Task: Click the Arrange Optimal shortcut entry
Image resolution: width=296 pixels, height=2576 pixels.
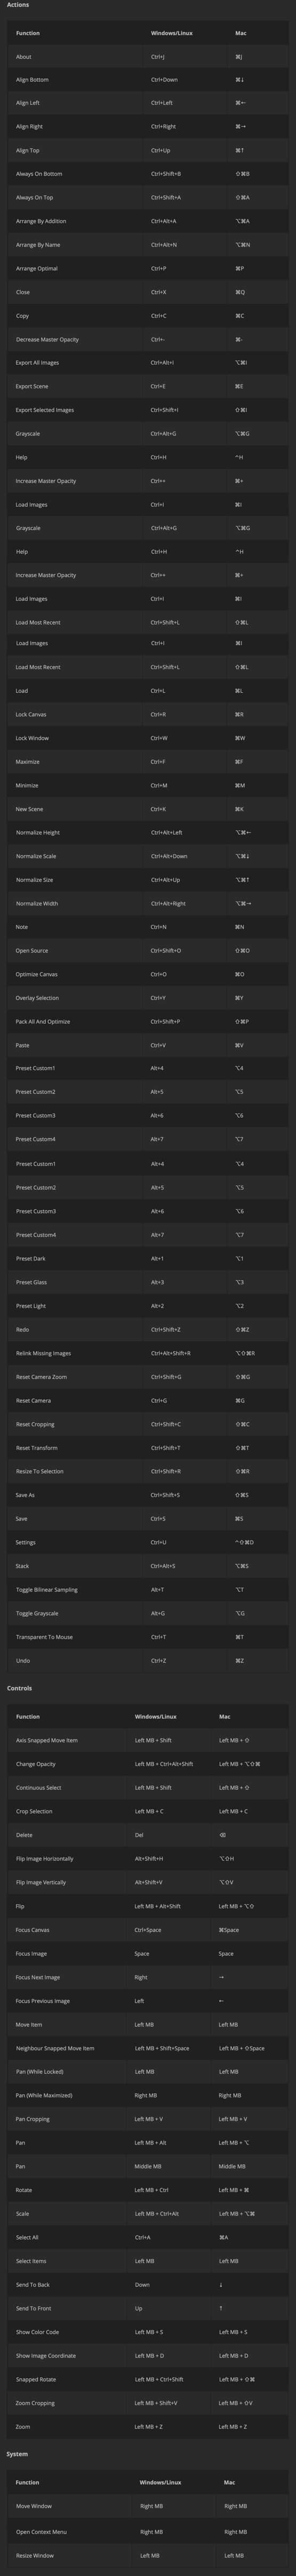Action: (147, 269)
